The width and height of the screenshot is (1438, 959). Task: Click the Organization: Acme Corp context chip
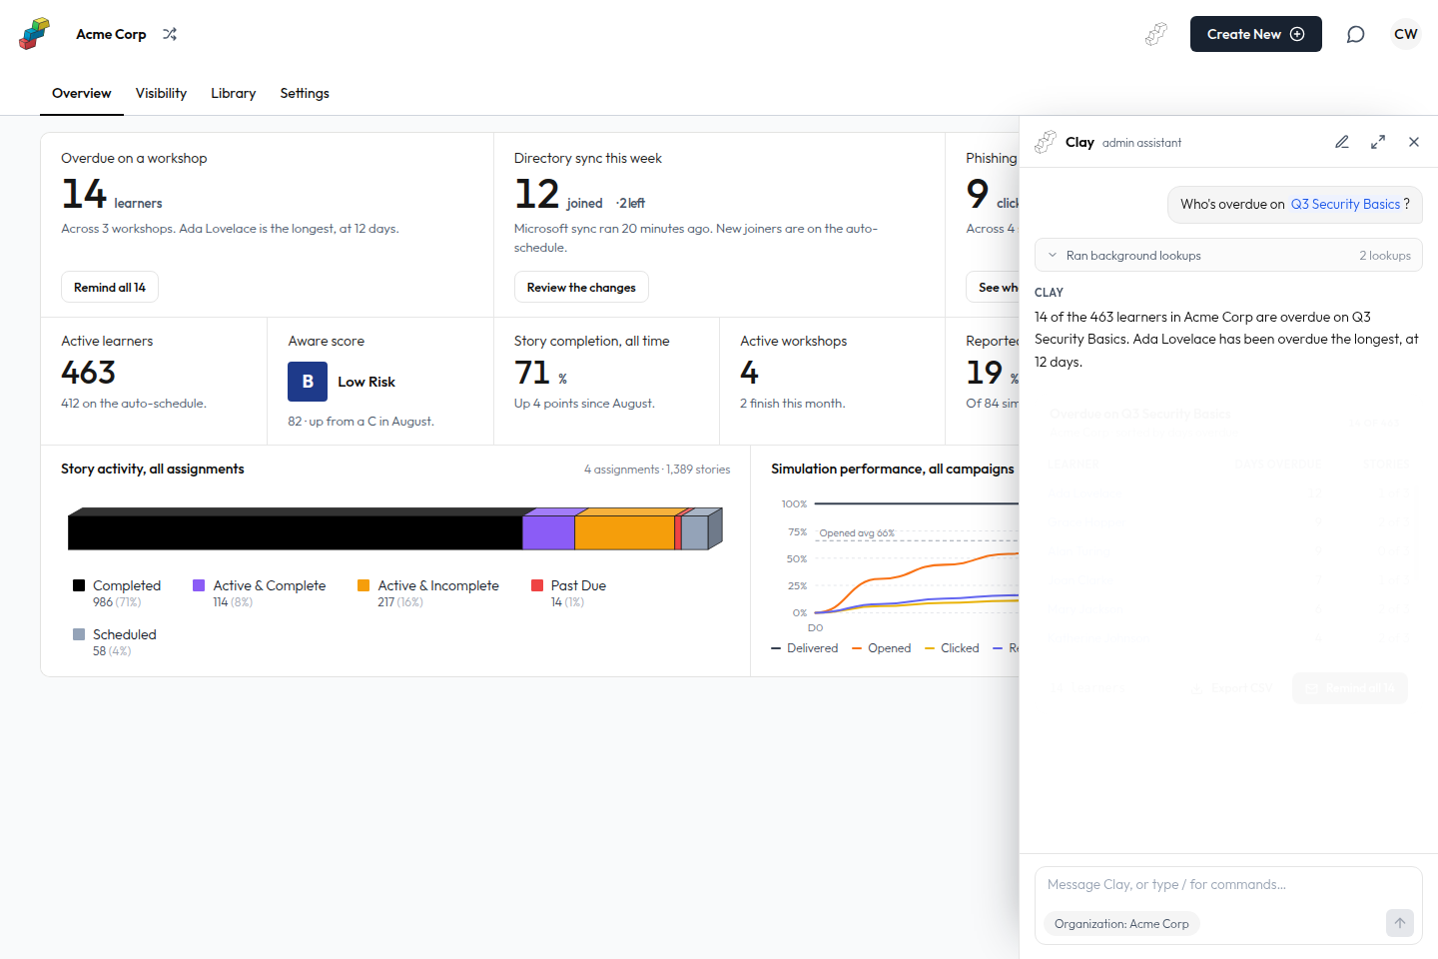(x=1121, y=924)
